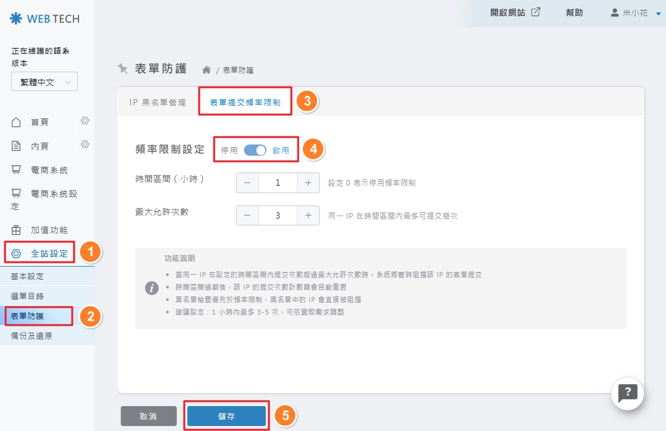
Task: Switch to the IP 黑名單管理 tab
Action: click(x=157, y=103)
